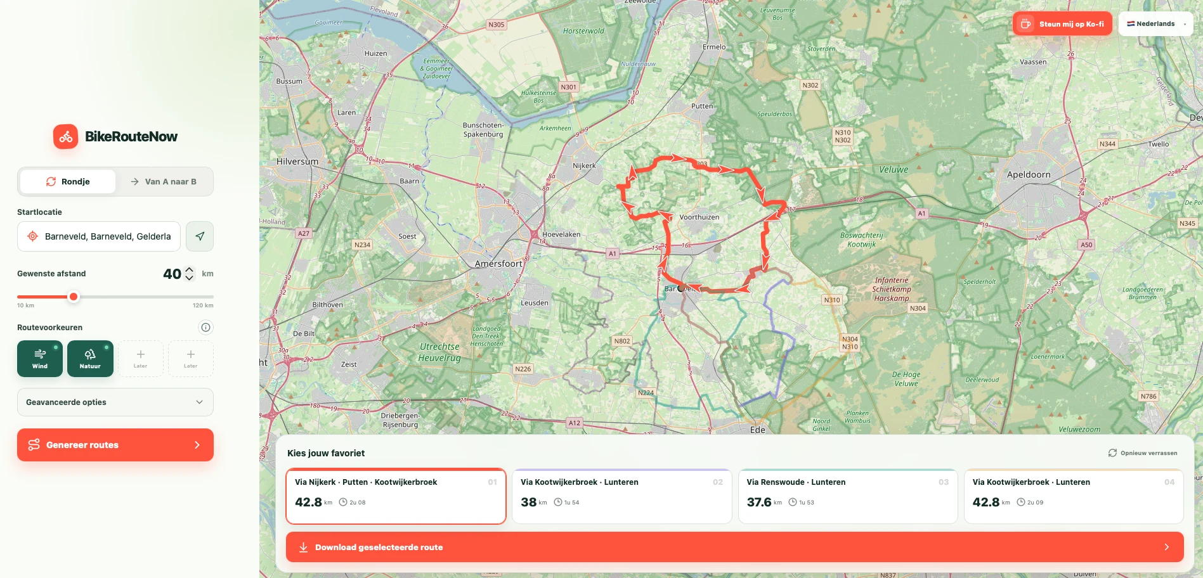Image resolution: width=1203 pixels, height=578 pixels.
Task: Select route 03 Via Renswoude Lunteren
Action: (x=848, y=496)
